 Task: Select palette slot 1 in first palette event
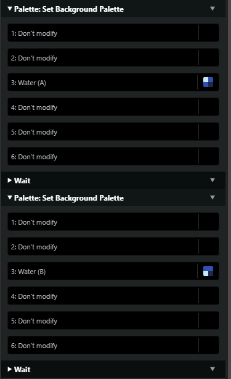point(113,33)
